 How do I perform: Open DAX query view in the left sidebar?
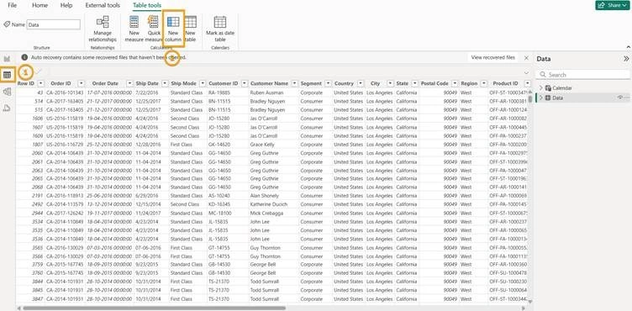[7, 108]
